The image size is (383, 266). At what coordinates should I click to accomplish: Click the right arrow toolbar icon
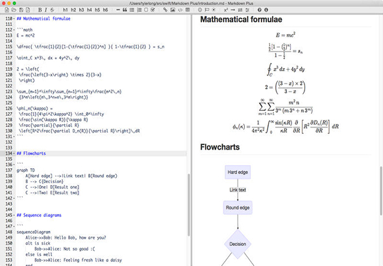(233, 10)
